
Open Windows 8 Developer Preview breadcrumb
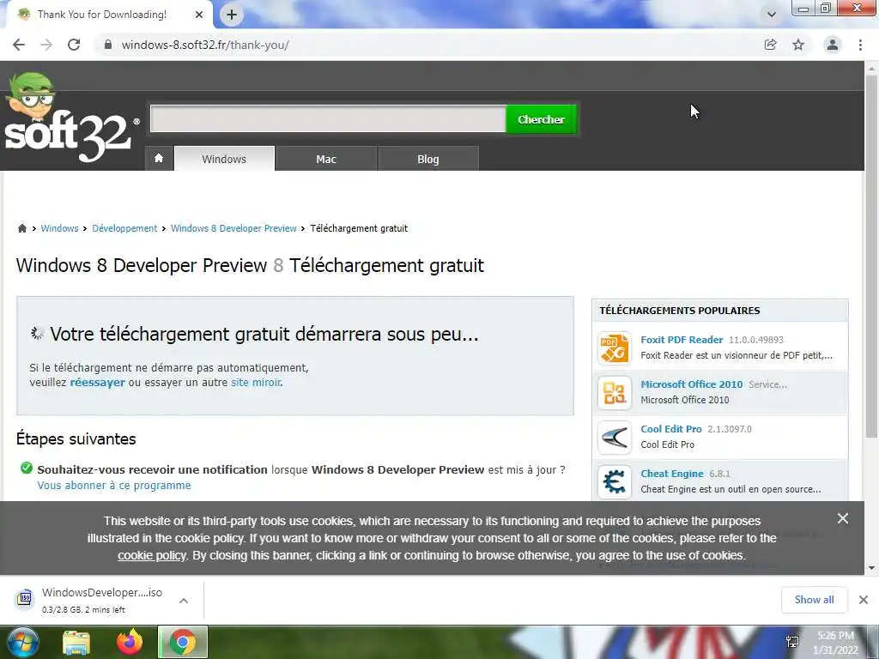pos(233,228)
